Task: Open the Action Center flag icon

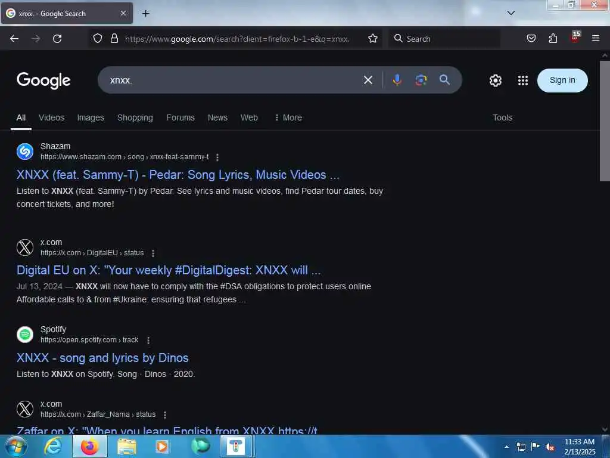Action: coord(536,447)
